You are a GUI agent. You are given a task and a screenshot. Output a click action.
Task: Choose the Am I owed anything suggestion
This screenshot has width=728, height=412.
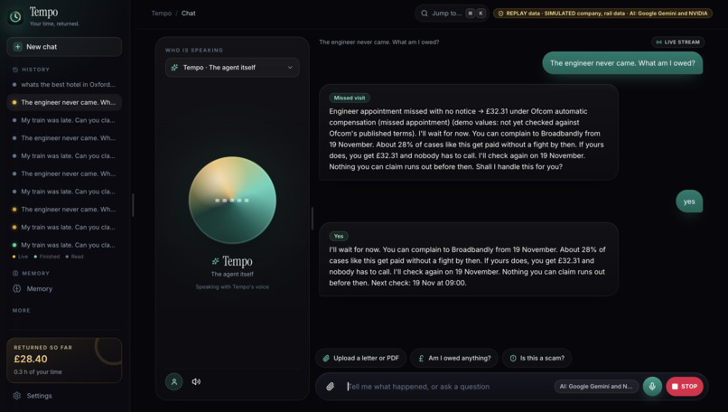[x=454, y=358]
